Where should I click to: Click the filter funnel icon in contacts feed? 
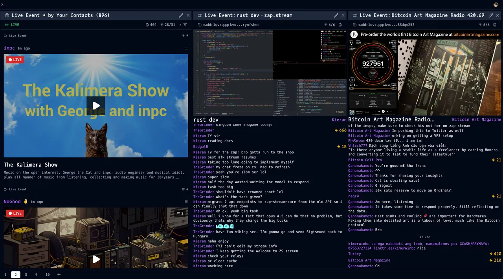click(185, 25)
